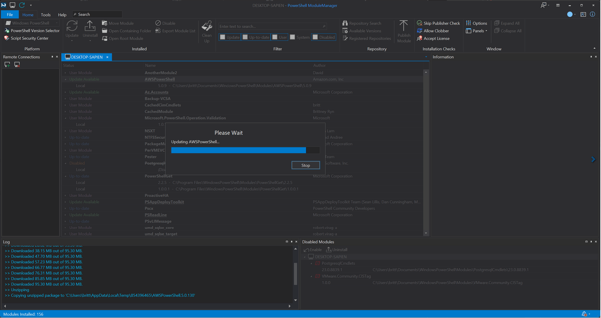Stop the AWSPowerShell update
The height and width of the screenshot is (318, 601).
click(x=306, y=165)
